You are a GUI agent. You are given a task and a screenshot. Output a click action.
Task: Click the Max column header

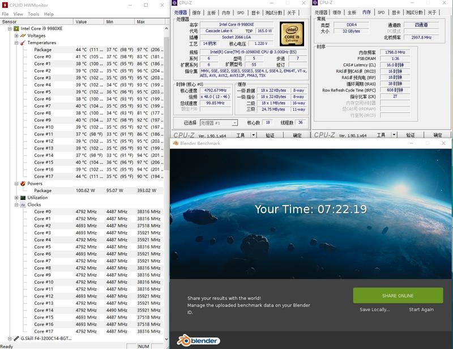(149, 22)
